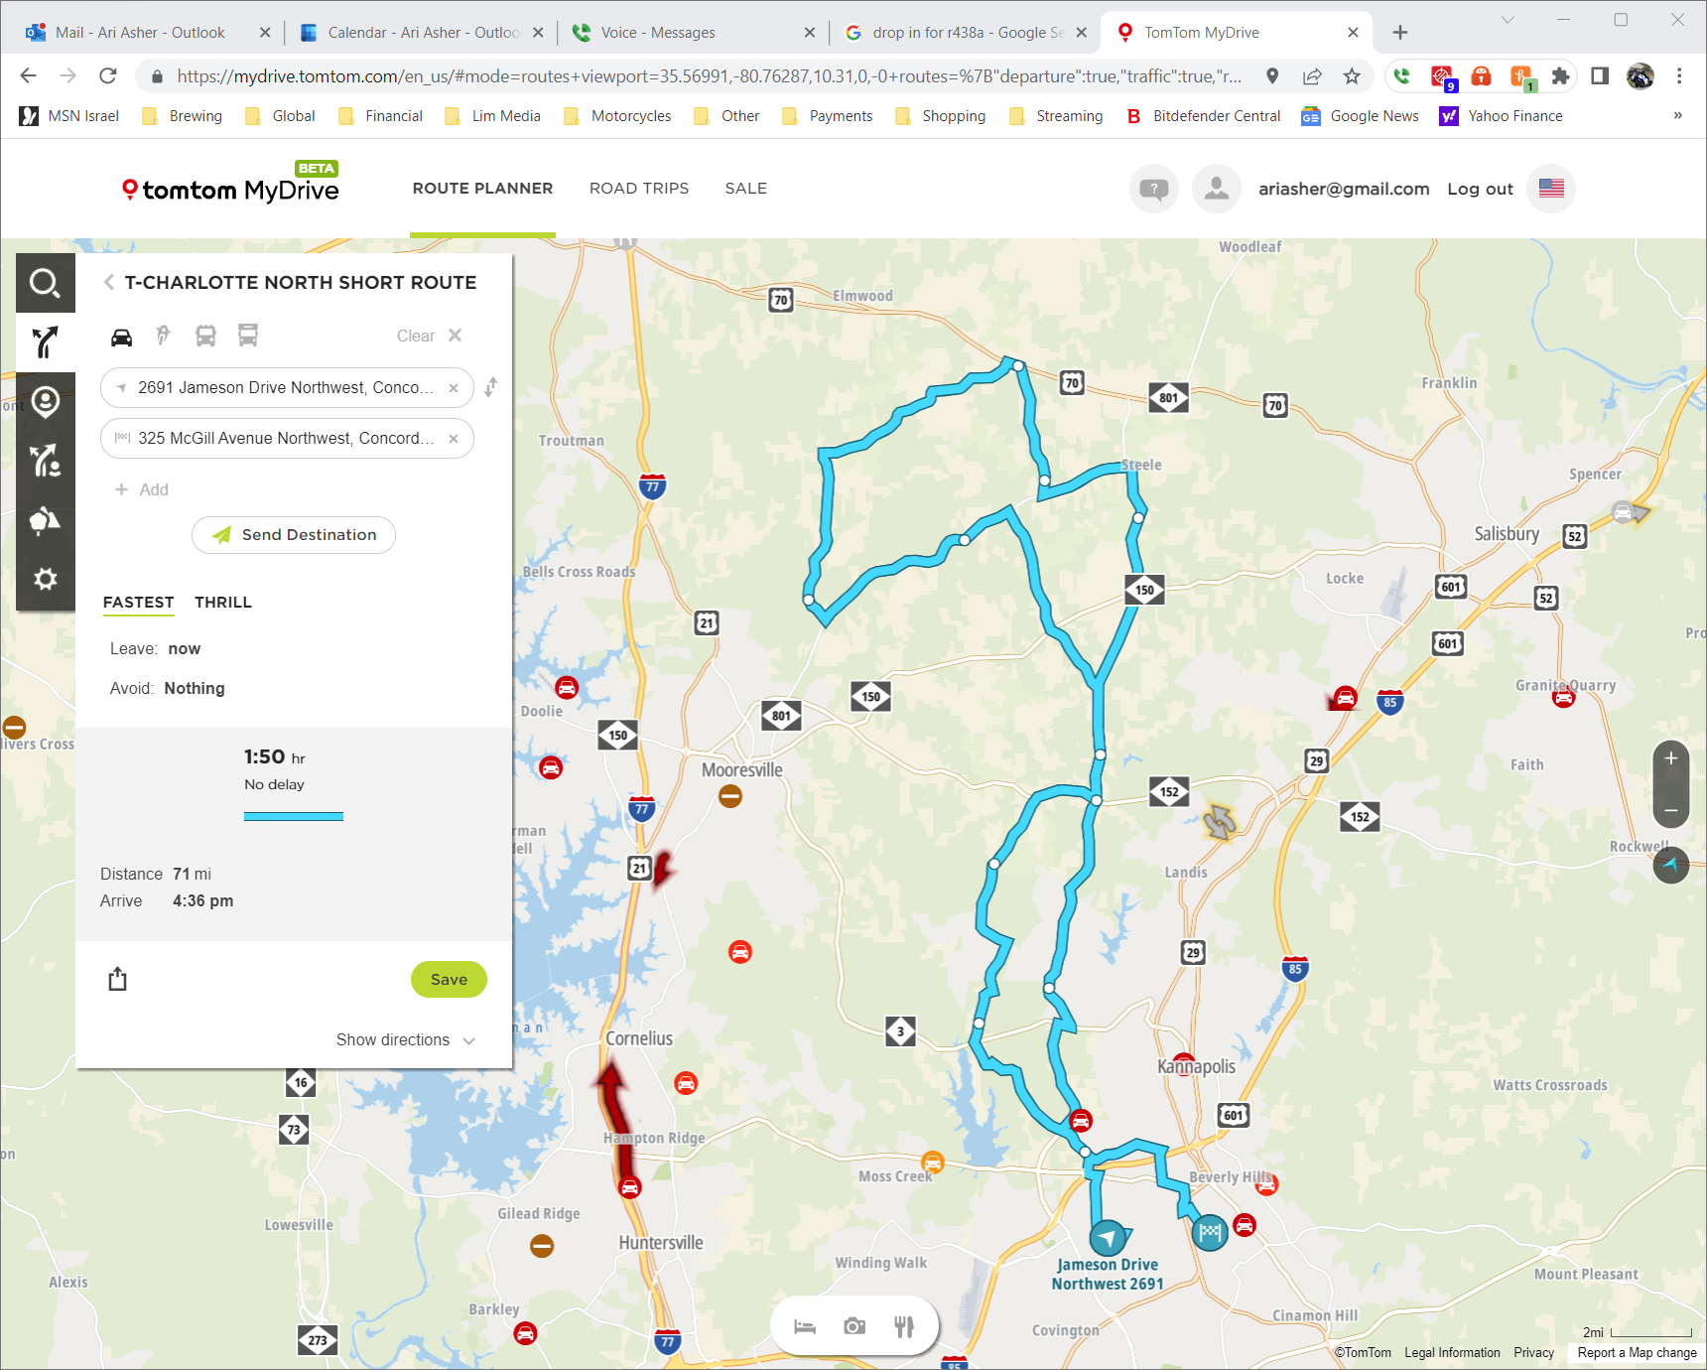Show restaurants with fork and knife icon
This screenshot has width=1707, height=1370.
(x=904, y=1326)
